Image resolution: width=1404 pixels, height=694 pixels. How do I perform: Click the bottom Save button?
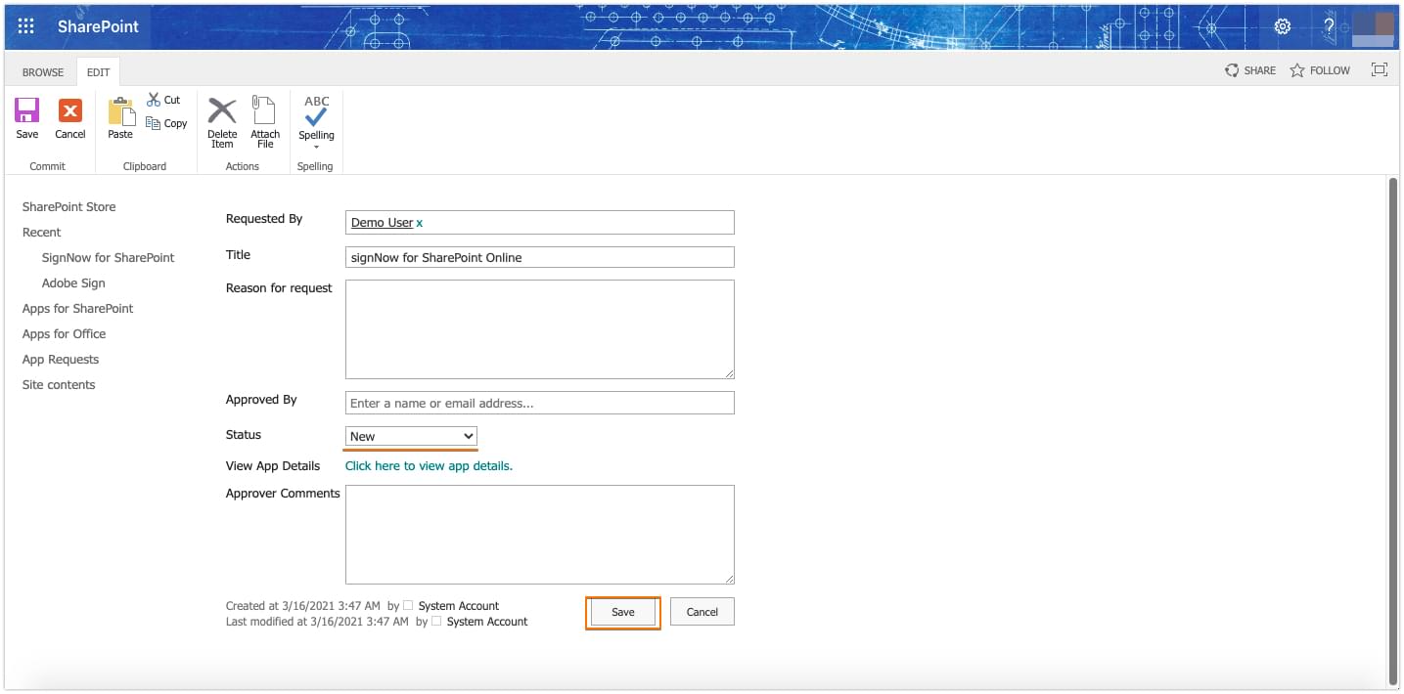(x=623, y=612)
